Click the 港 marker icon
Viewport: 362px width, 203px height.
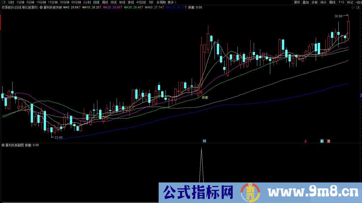click(328, 141)
